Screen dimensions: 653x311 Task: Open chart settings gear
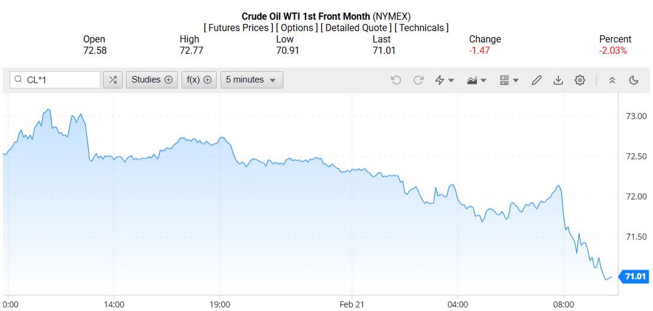(580, 80)
